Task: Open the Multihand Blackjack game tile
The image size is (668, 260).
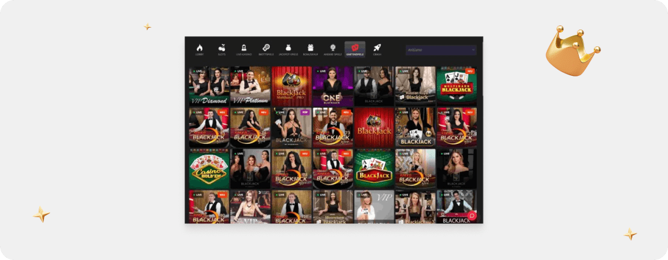Action: pyautogui.click(x=456, y=86)
